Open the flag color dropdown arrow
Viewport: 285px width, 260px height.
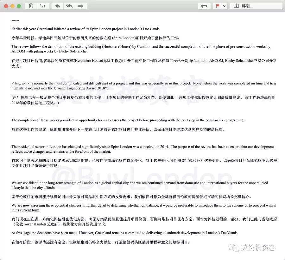(225, 6)
